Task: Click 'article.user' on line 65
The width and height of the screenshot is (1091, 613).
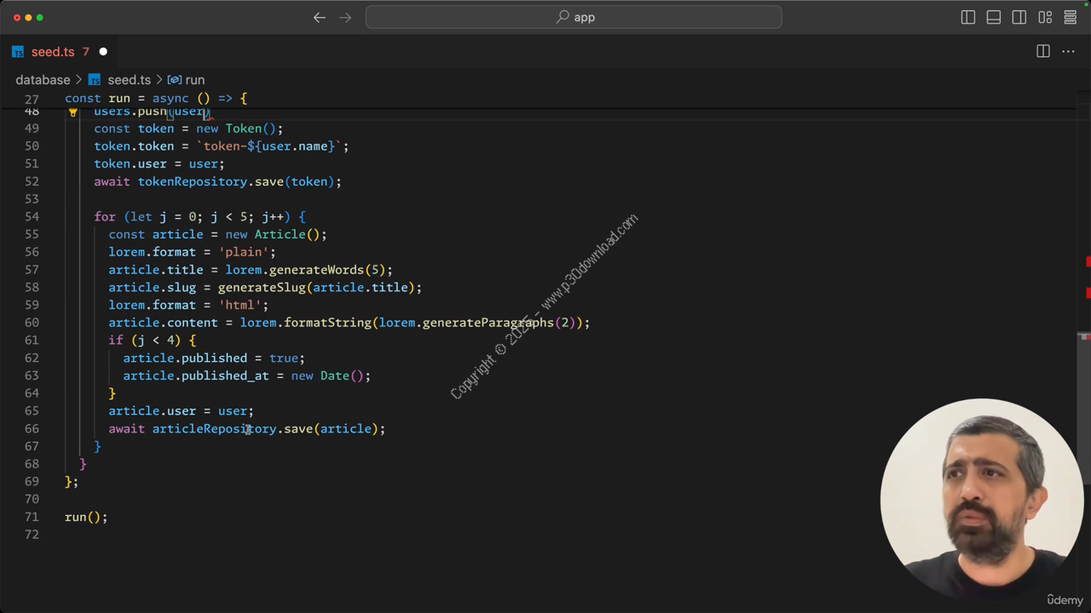Action: [153, 411]
